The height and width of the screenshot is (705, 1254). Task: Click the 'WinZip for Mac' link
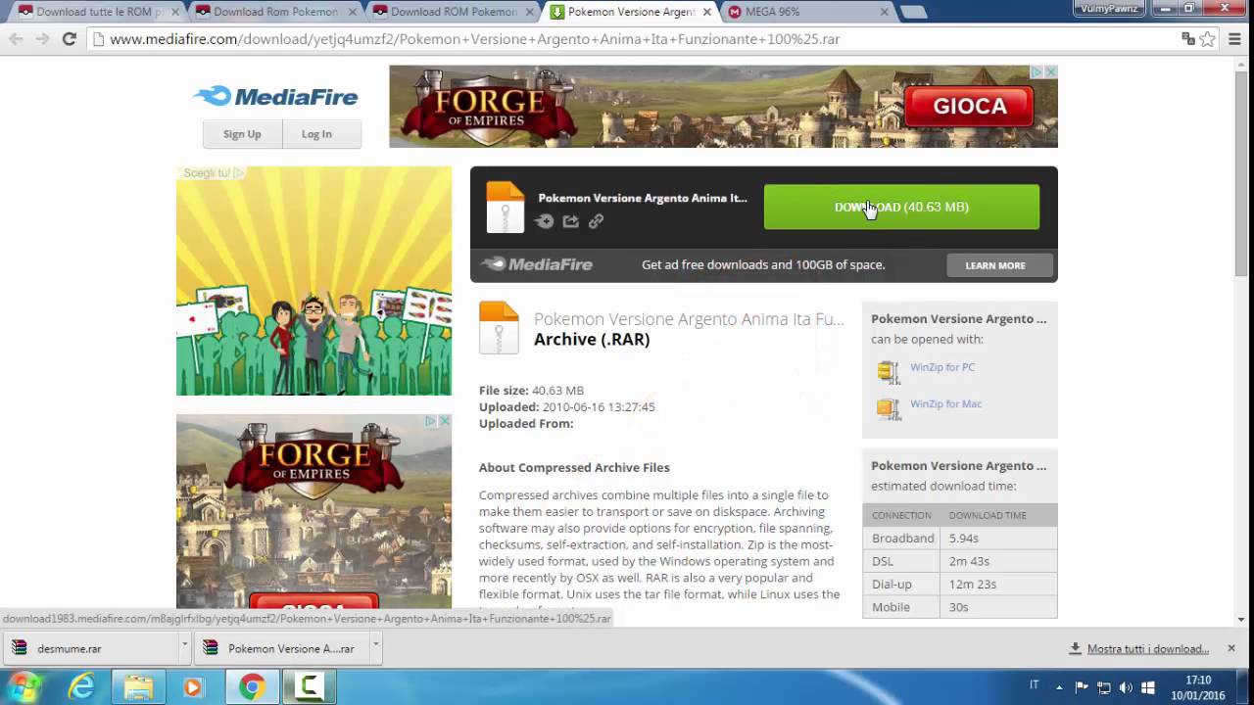pos(945,403)
